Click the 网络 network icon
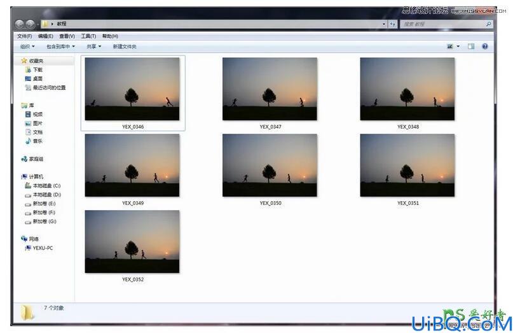 point(24,239)
